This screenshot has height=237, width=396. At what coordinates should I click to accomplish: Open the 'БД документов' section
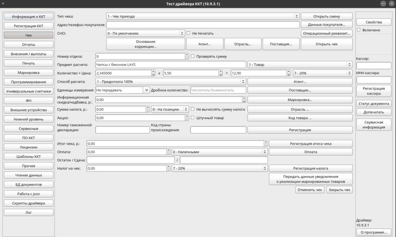click(x=28, y=184)
